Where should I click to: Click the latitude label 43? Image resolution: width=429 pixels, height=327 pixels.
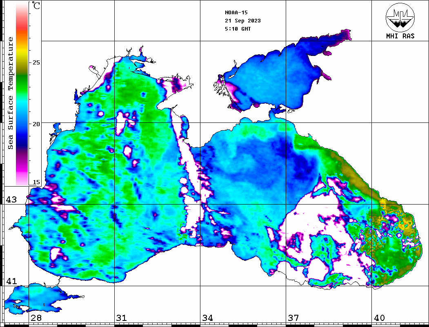pos(11,200)
